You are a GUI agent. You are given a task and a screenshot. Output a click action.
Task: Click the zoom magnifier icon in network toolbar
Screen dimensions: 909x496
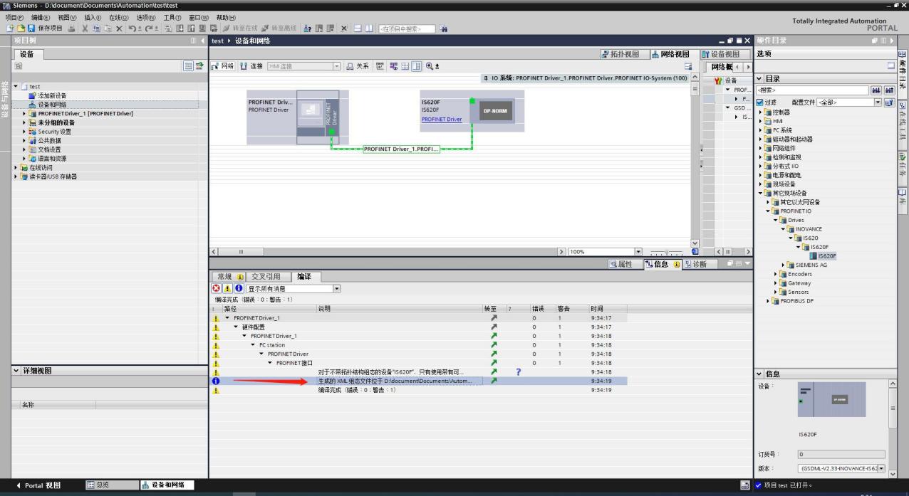pyautogui.click(x=430, y=66)
